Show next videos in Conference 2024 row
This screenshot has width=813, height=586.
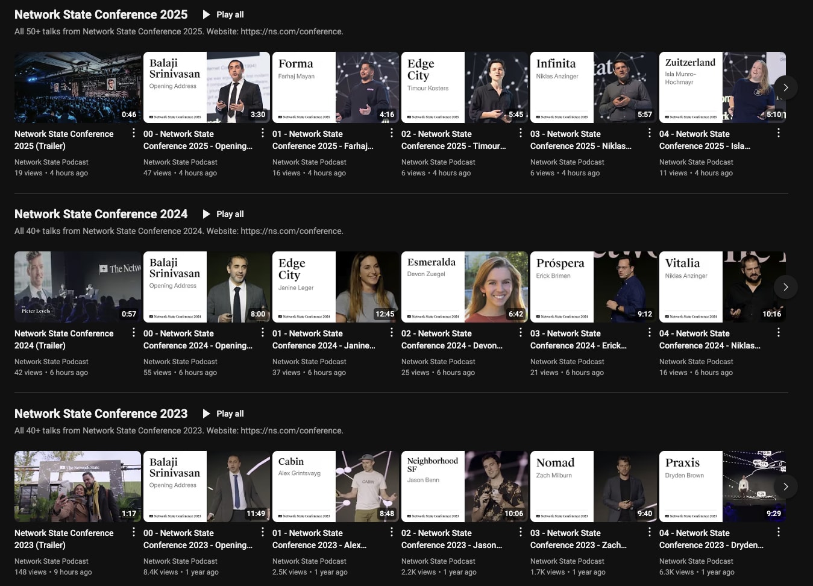click(785, 287)
